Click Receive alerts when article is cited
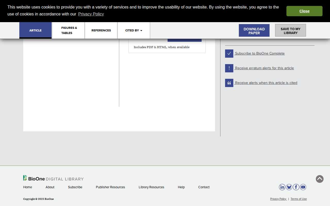330x206 pixels. (x=266, y=83)
